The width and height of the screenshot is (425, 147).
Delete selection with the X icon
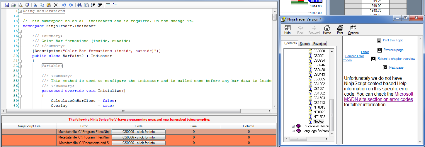point(56,5)
